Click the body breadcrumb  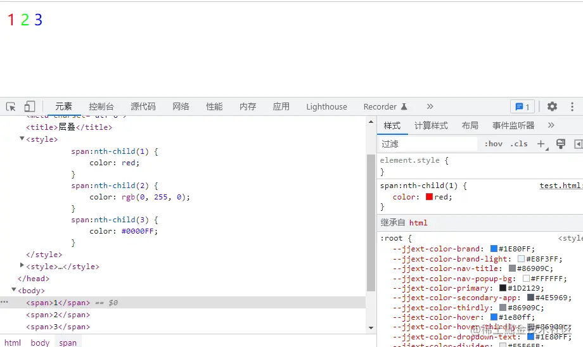tap(40, 343)
